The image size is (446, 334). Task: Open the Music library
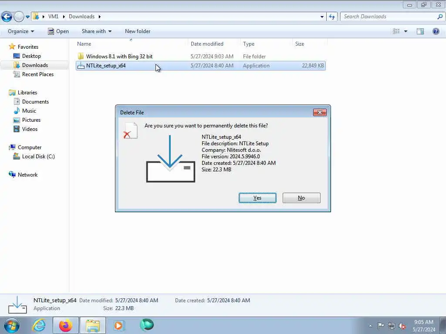pos(29,111)
